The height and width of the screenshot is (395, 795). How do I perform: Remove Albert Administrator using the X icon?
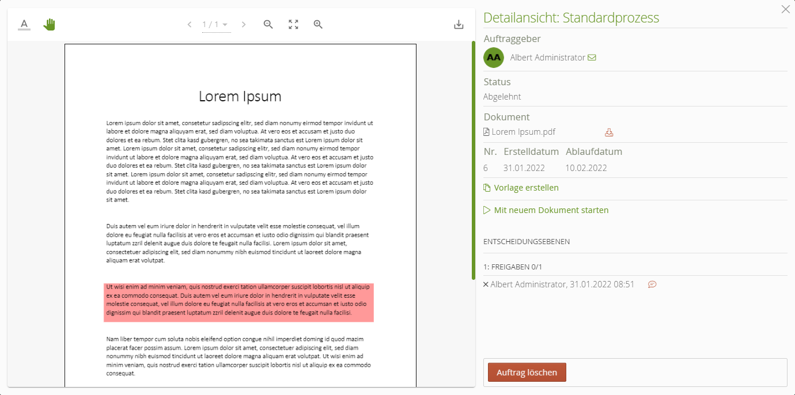click(485, 284)
